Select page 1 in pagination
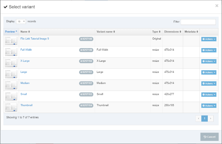222x144 pixels. click(204, 118)
